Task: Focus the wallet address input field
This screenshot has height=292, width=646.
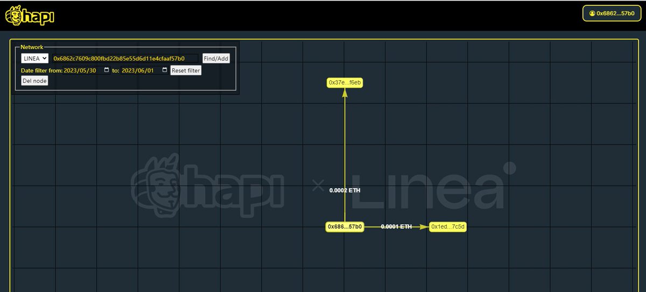Action: (125, 58)
